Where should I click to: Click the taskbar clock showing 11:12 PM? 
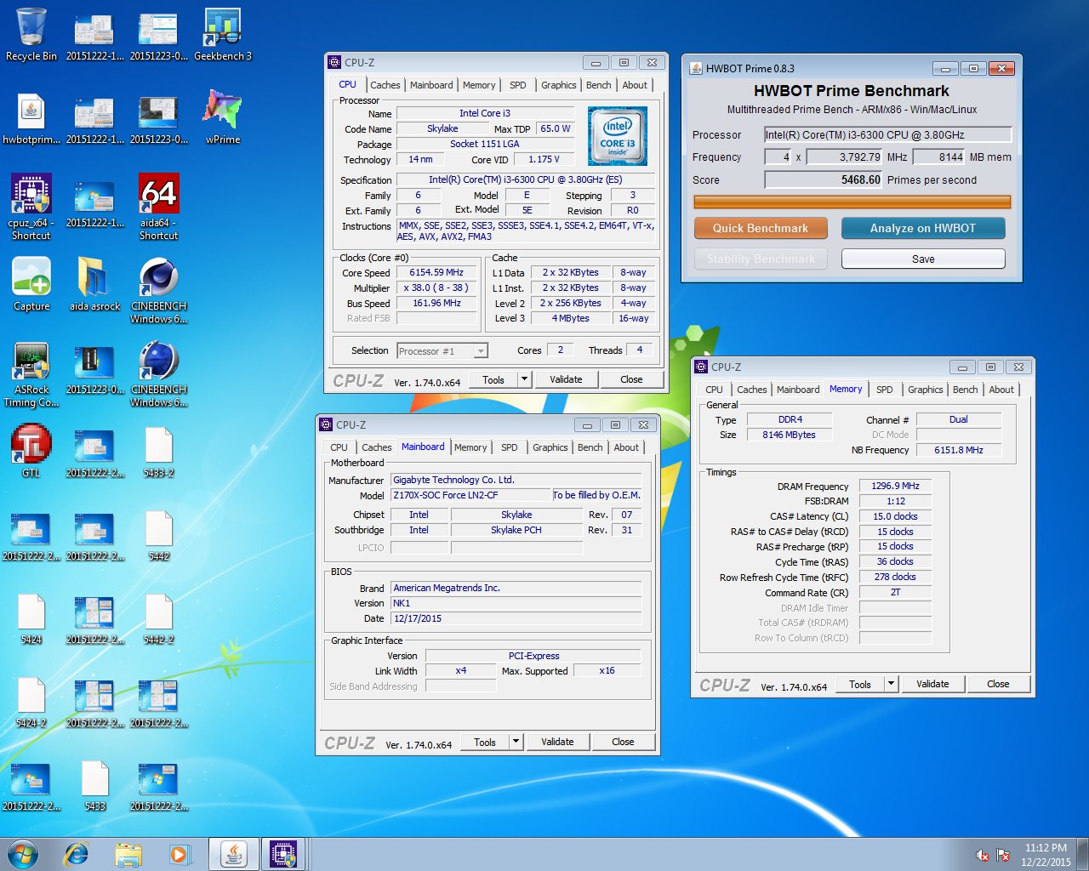(1046, 855)
